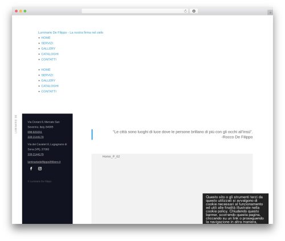285x241 pixels.
Task: Select CONTATTI in the second menu list
Action: pos(49,91)
